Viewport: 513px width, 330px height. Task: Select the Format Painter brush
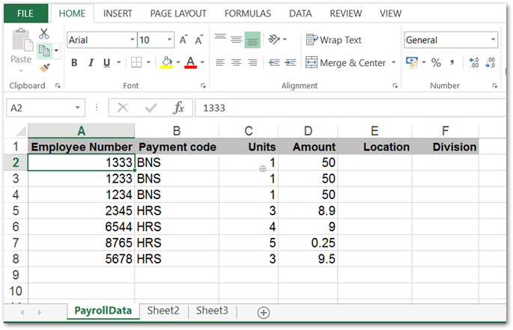coord(44,68)
